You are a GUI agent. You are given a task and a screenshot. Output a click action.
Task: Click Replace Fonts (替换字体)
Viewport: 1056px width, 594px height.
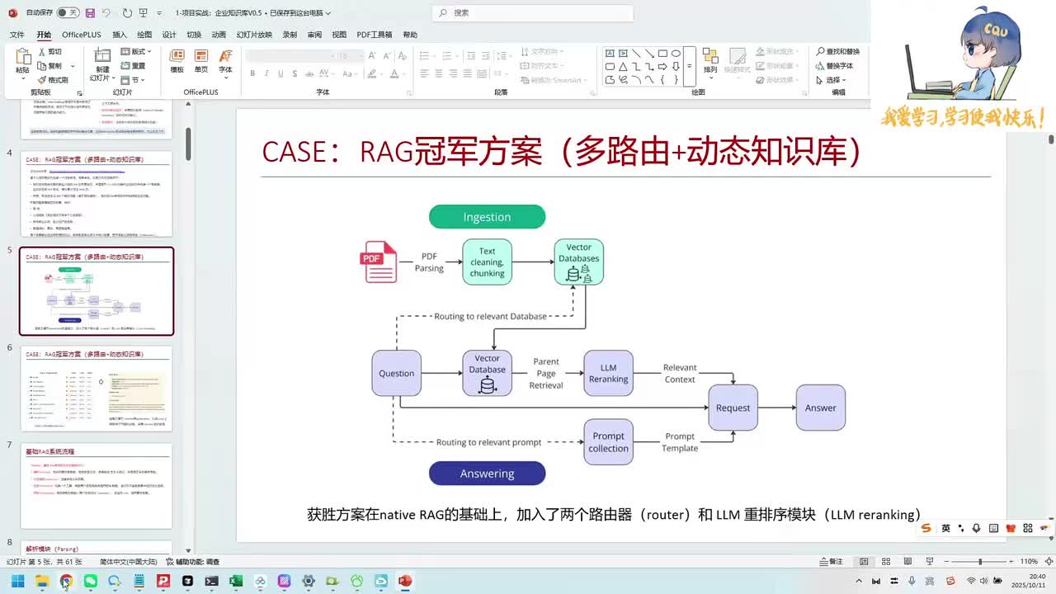pyautogui.click(x=834, y=66)
